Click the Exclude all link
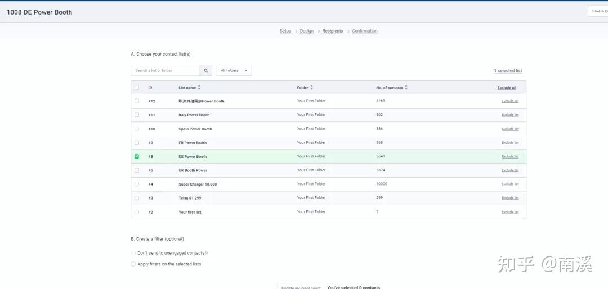 click(x=507, y=88)
